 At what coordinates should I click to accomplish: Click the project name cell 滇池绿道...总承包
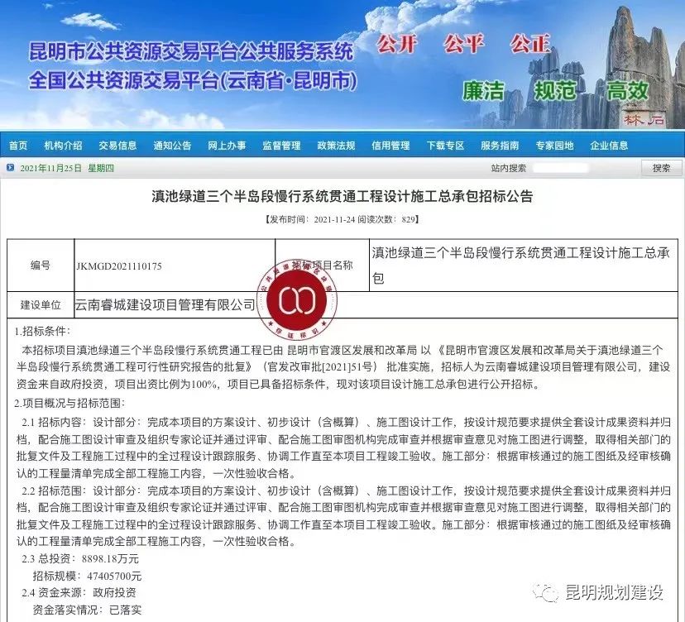tap(524, 266)
